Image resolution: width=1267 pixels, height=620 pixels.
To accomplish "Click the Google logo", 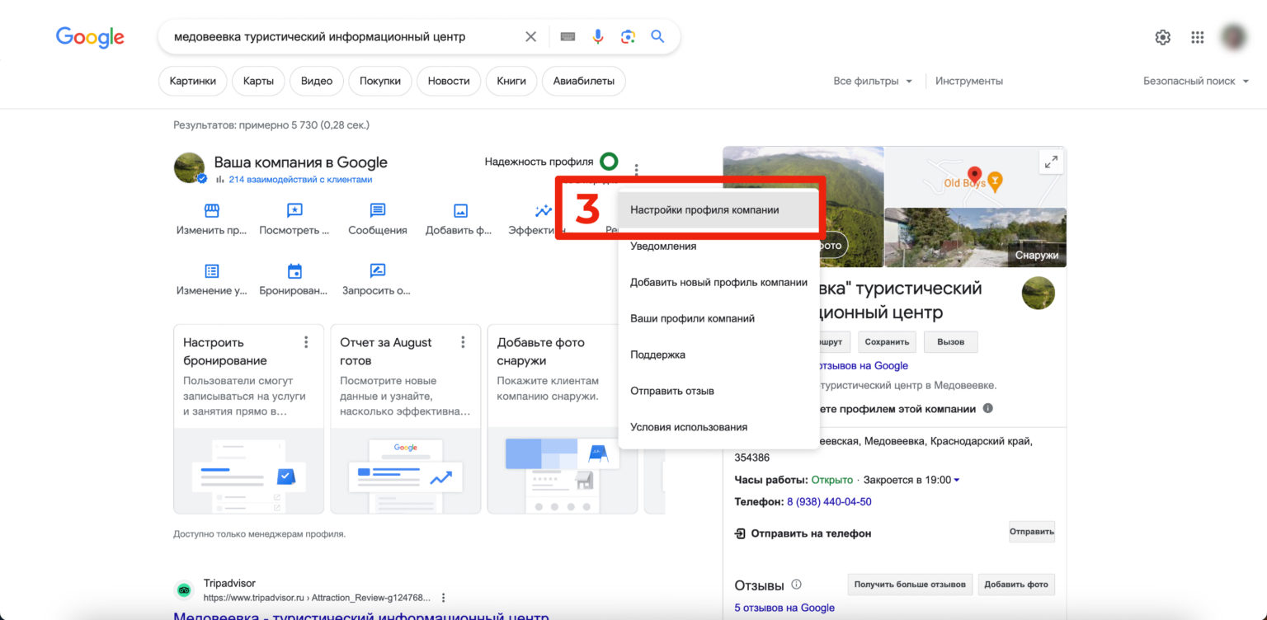I will click(90, 37).
